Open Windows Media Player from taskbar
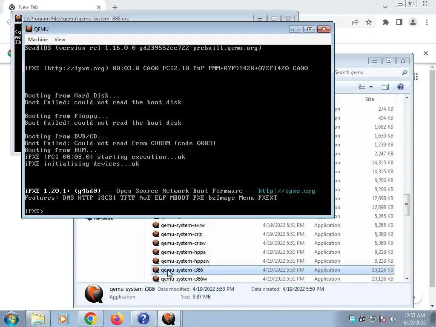The image size is (436, 327). click(x=64, y=318)
